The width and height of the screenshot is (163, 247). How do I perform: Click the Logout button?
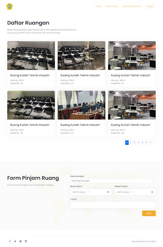pyautogui.click(x=150, y=6)
